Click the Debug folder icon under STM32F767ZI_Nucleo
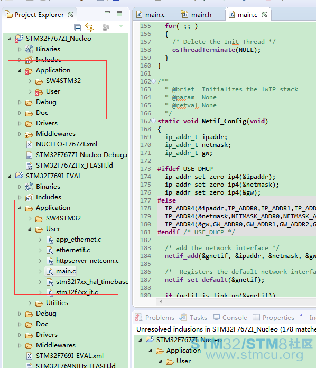Viewport: 316px width, 368px height. tap(29, 103)
